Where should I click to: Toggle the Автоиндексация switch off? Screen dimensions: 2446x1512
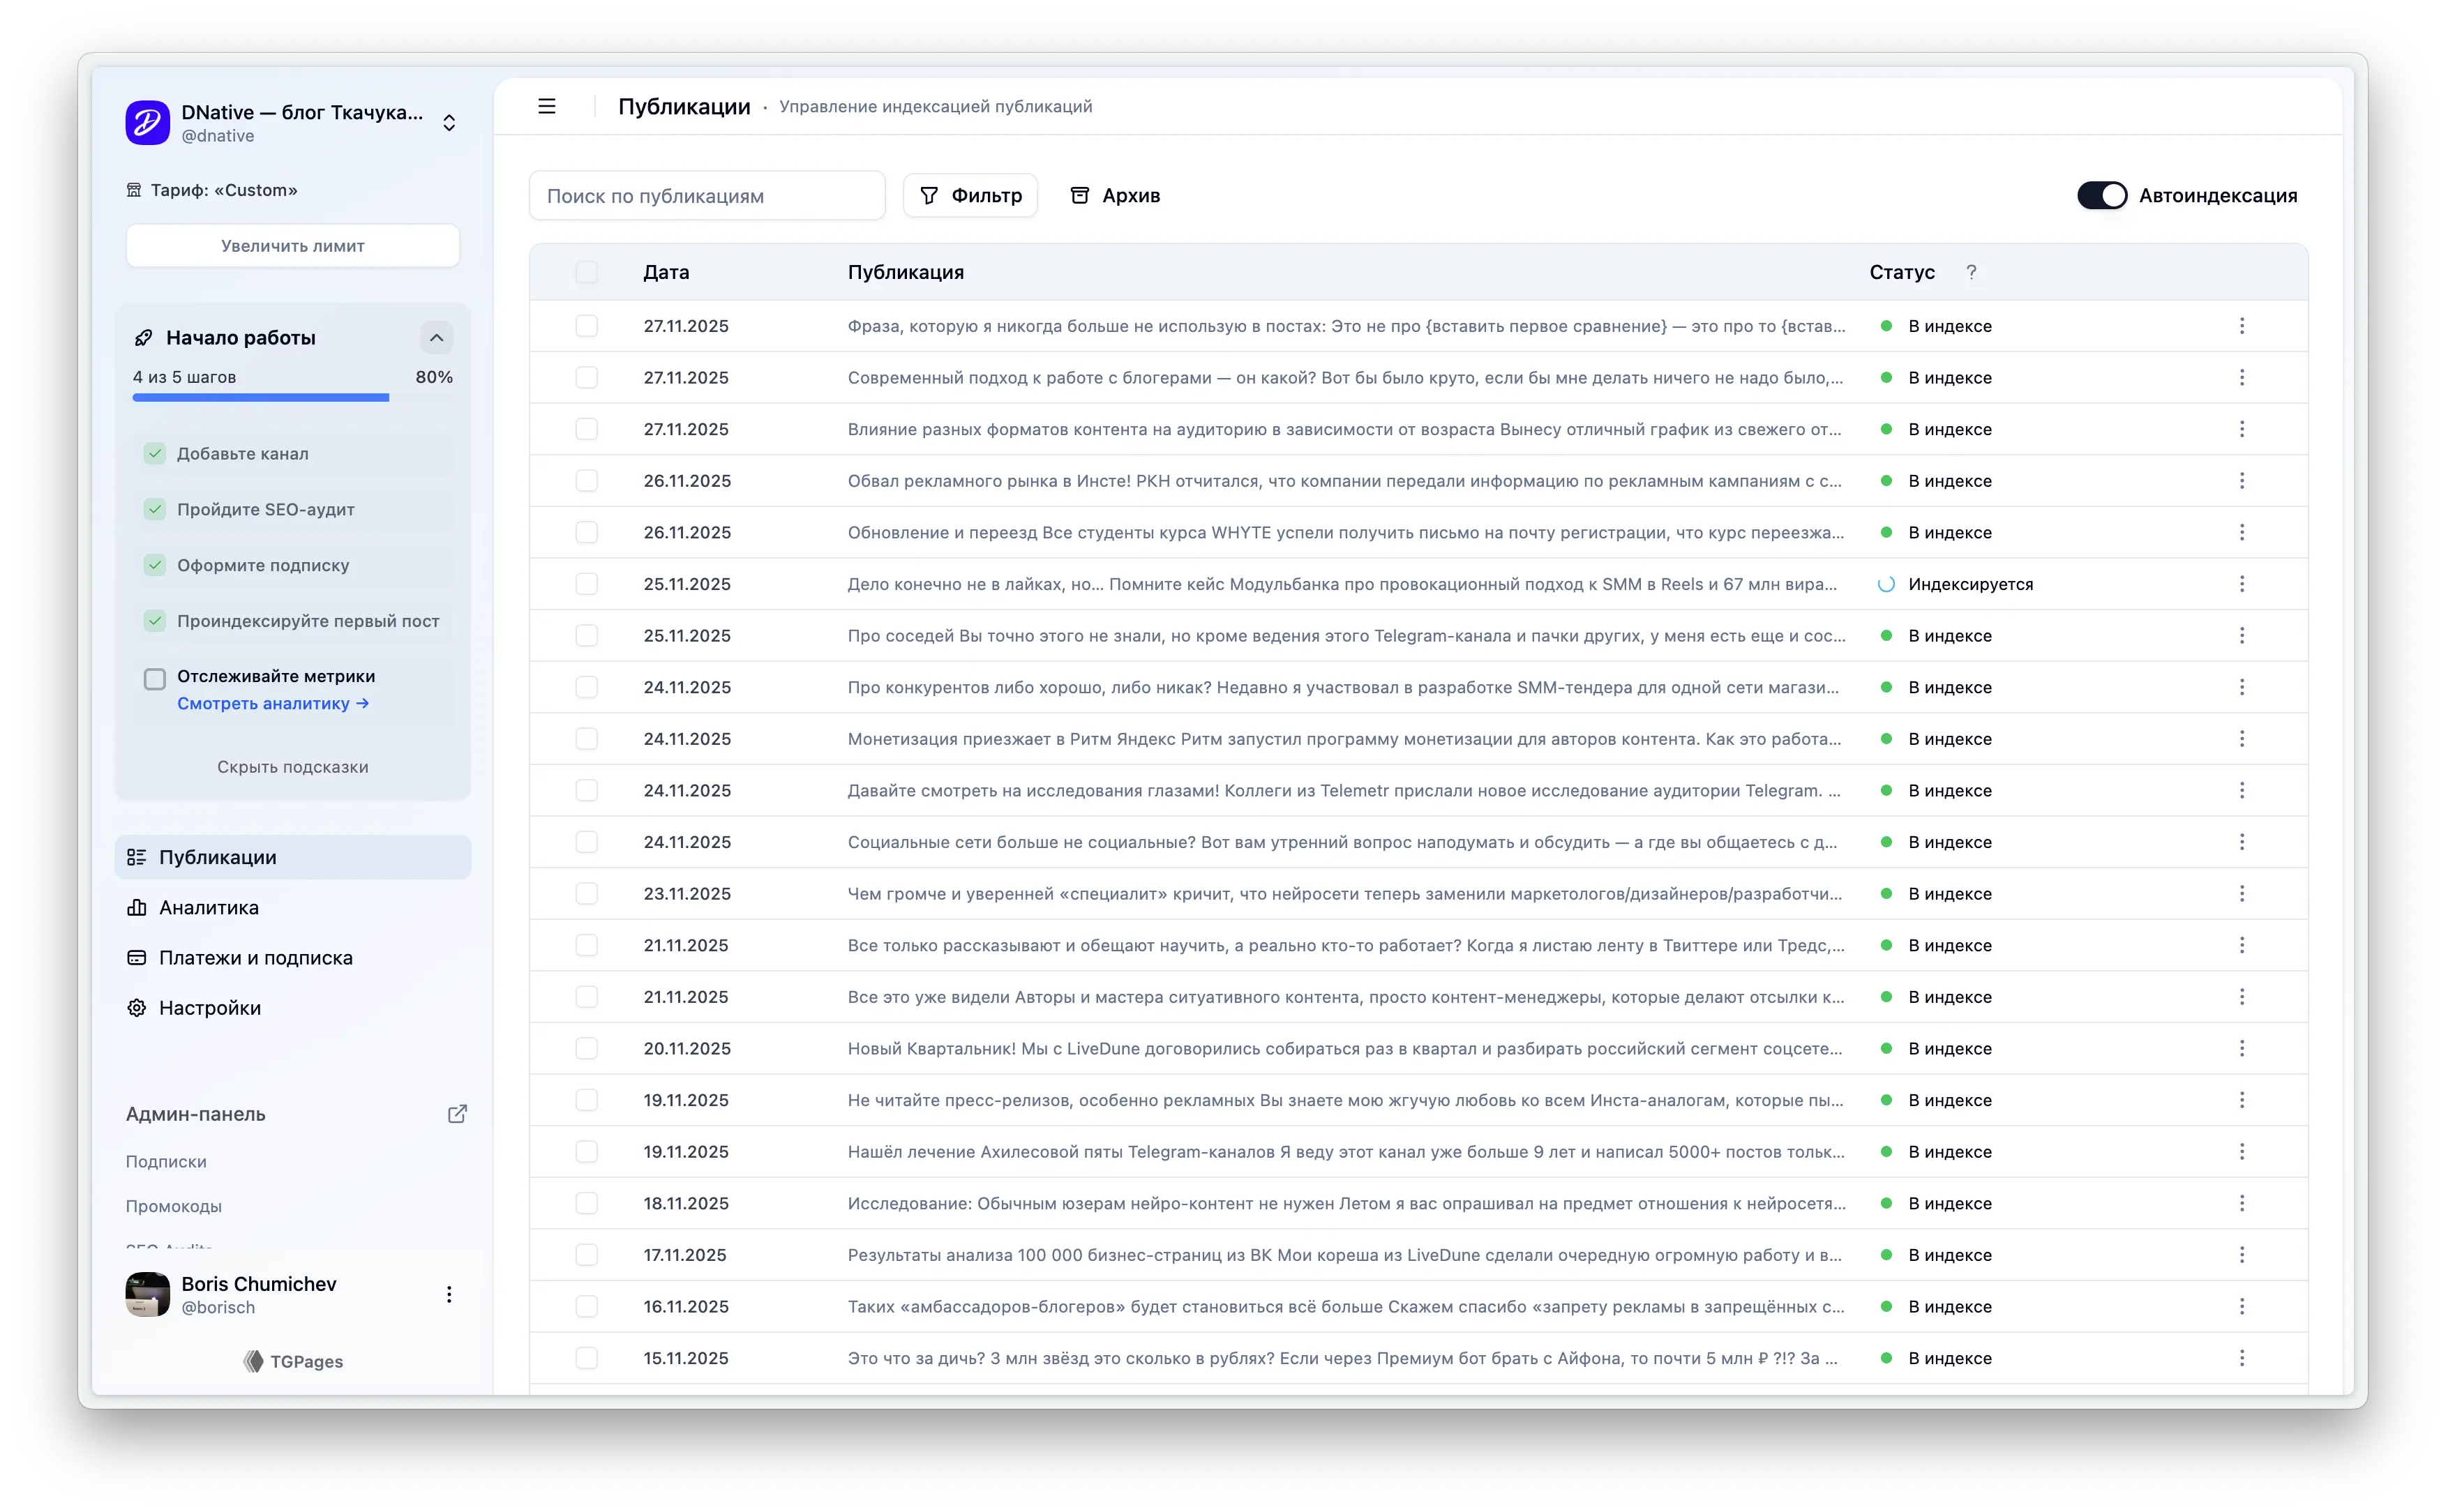click(2101, 196)
